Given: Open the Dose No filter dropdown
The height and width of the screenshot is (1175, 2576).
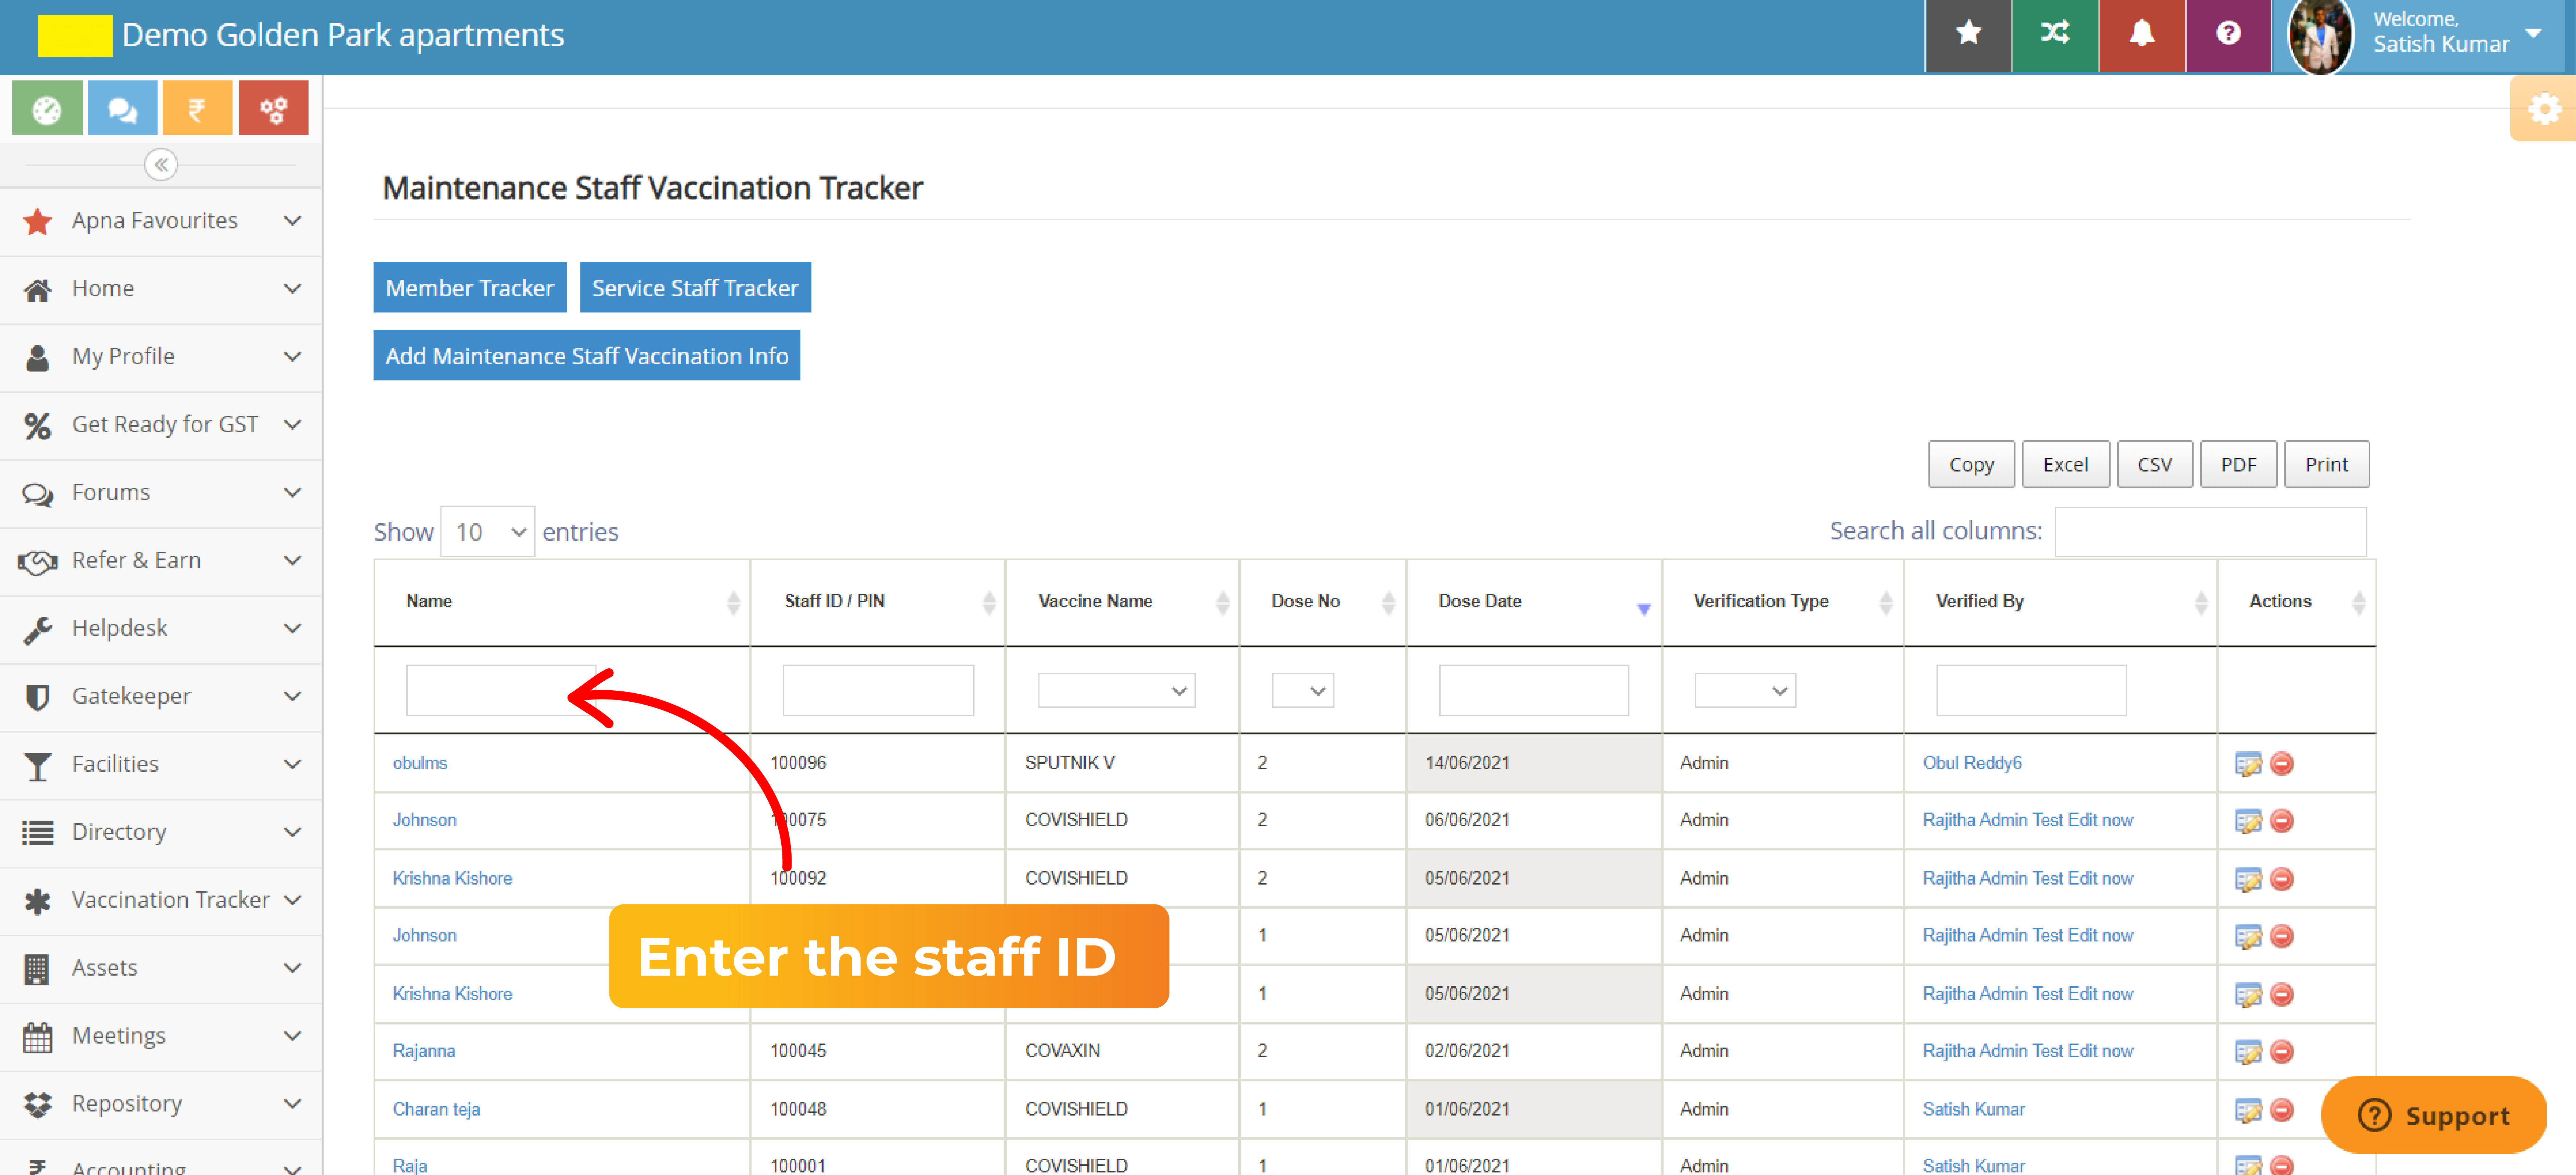Looking at the screenshot, I should 1303,691.
